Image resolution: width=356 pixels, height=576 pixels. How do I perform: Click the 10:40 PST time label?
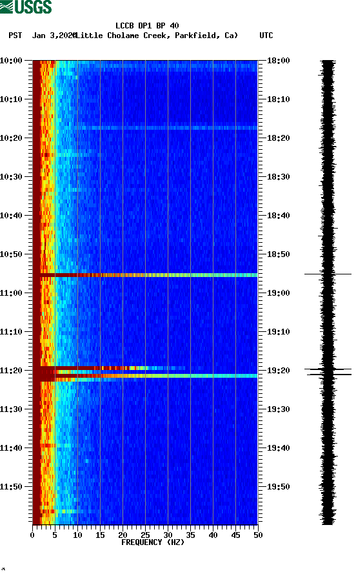coord(11,216)
